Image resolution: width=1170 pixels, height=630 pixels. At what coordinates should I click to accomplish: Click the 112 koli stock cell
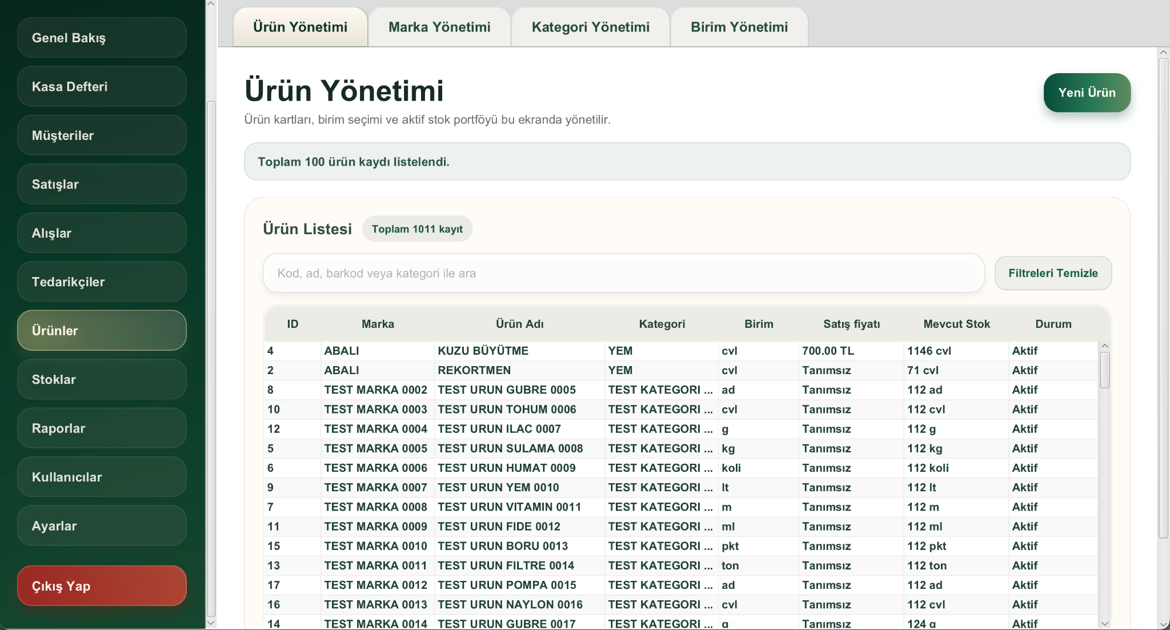pos(956,468)
